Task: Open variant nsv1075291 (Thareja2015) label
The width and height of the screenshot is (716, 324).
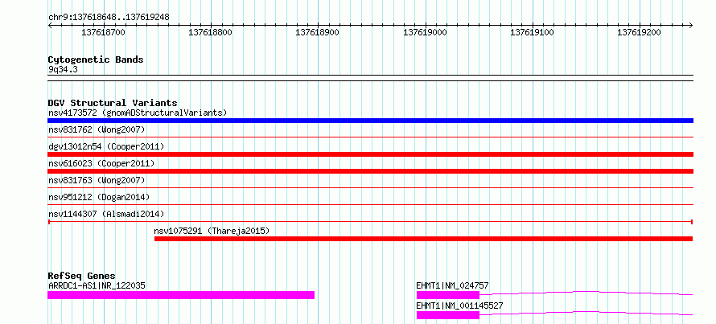Action: 212,231
